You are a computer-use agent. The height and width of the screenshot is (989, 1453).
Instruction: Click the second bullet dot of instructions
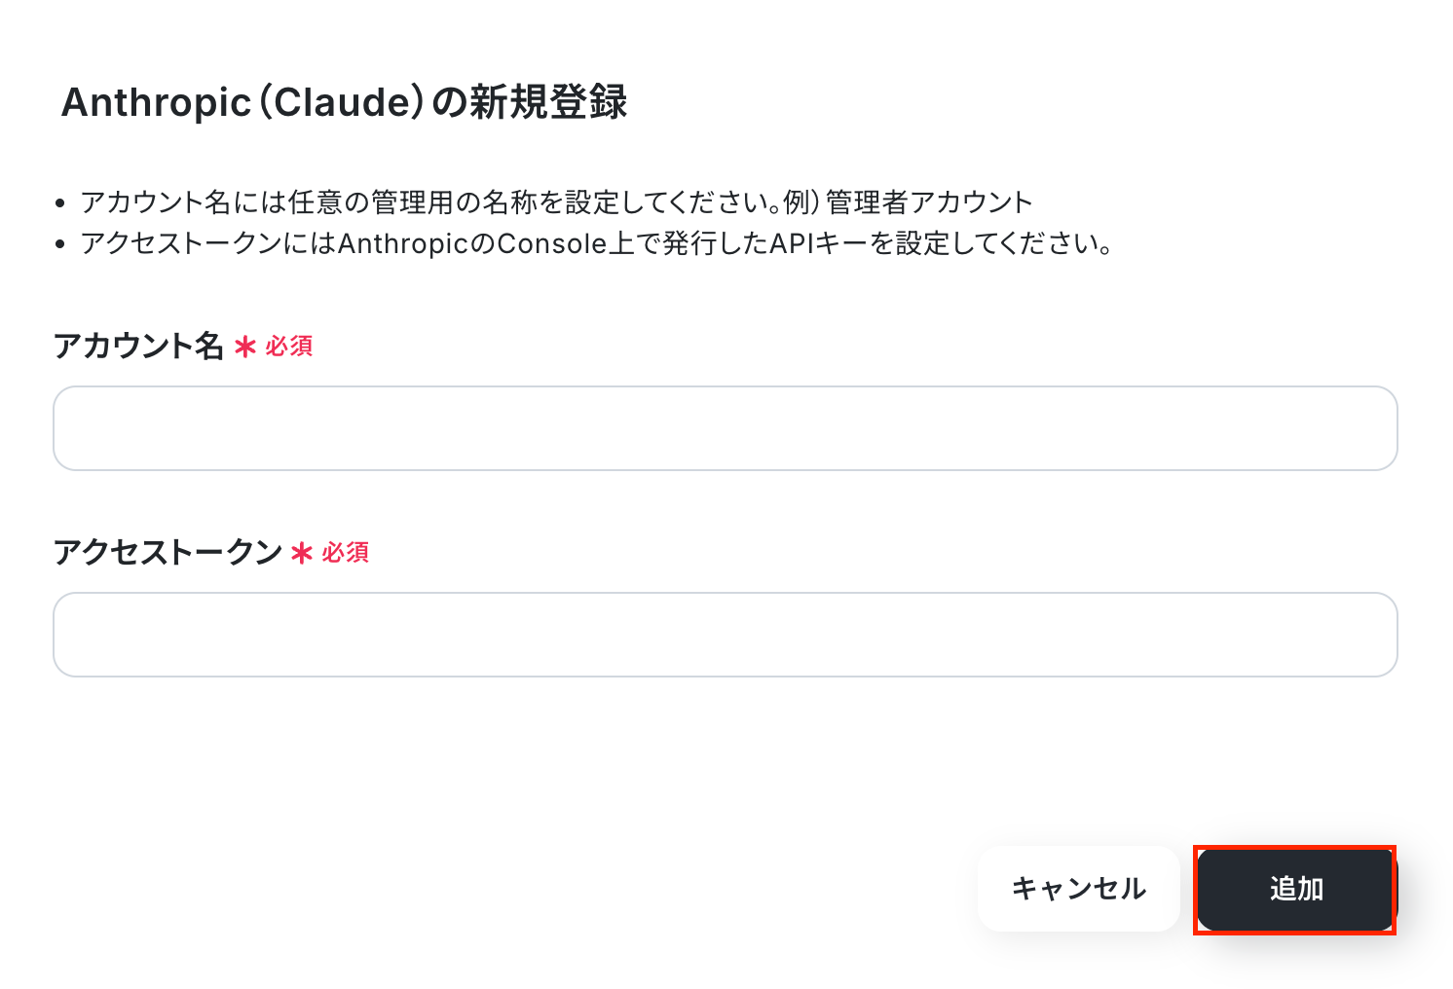click(60, 244)
